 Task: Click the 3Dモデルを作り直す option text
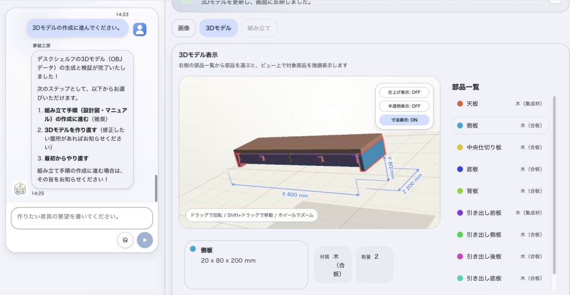coord(71,130)
